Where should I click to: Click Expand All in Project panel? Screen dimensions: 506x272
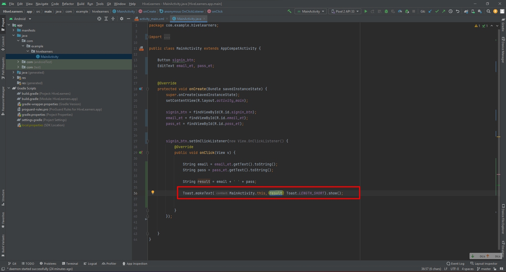click(x=106, y=19)
